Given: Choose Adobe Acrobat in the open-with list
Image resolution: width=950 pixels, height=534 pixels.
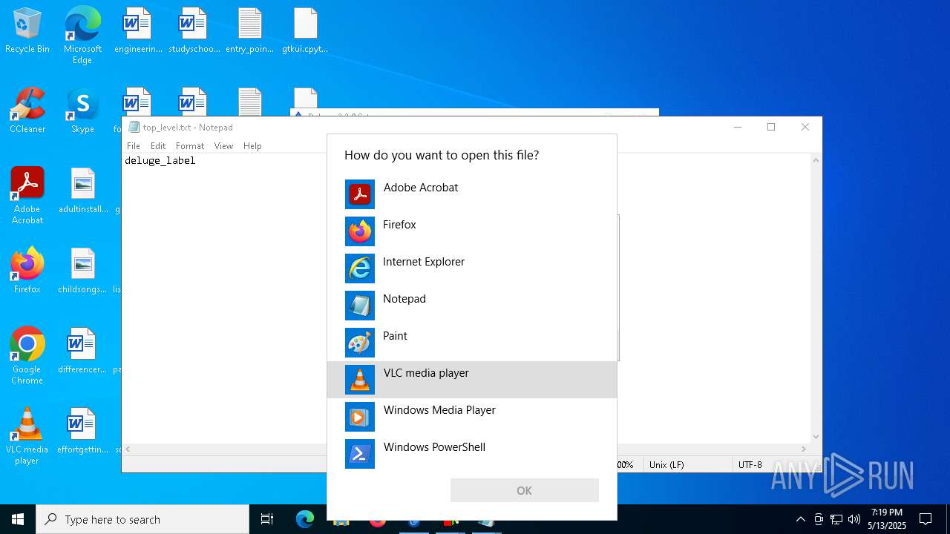Looking at the screenshot, I should [472, 194].
